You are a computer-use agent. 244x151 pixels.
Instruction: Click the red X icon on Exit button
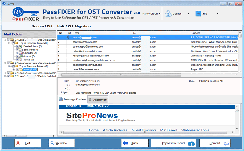18,143
